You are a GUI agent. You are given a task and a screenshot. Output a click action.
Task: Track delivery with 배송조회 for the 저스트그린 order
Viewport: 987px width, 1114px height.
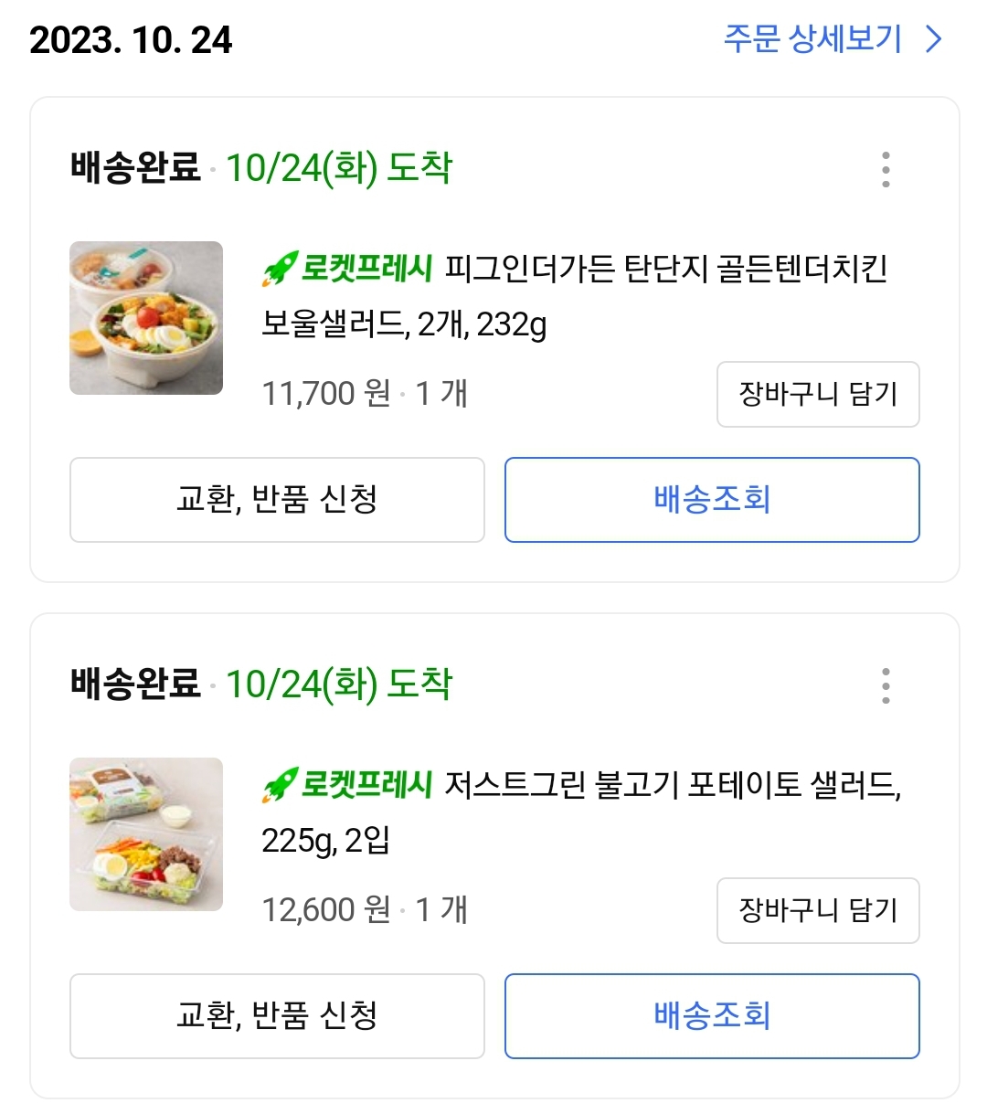(712, 1016)
